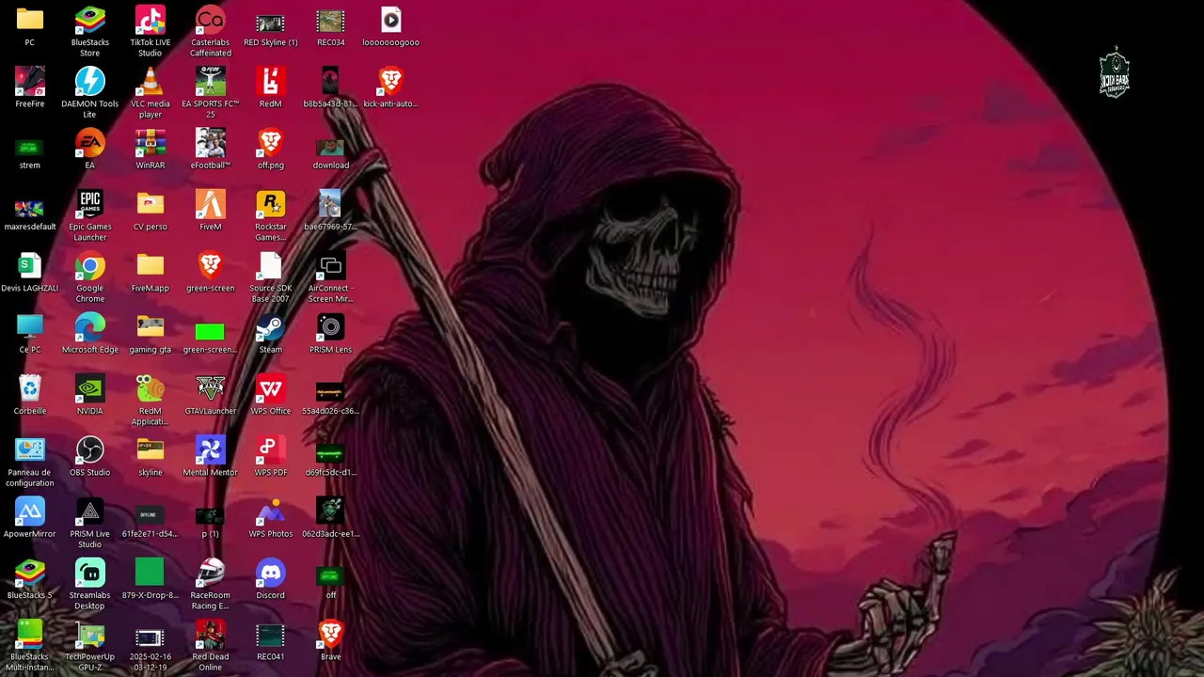Select off.png file
1204x677 pixels.
point(271,144)
